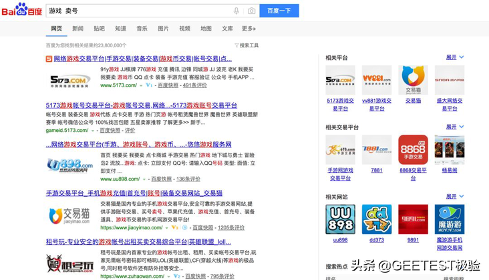Open the dd373 text link
489x280 pixels.
tap(377, 240)
